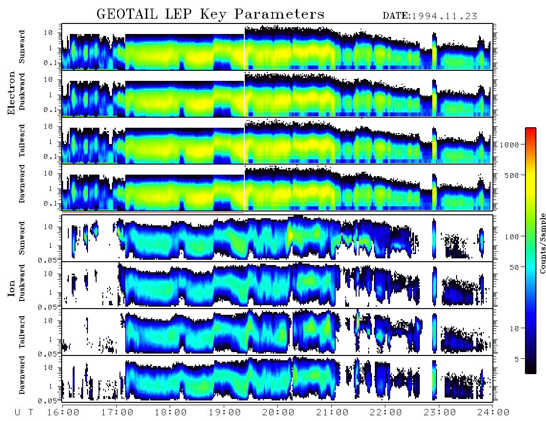Click the Ion Tailward spectrogram panel
The width and height of the screenshot is (546, 421).
click(277, 332)
